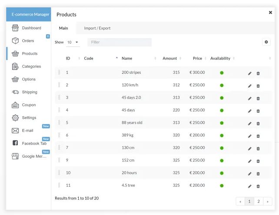Switch to the Import / Export tab
279x215 pixels.
tap(97, 28)
